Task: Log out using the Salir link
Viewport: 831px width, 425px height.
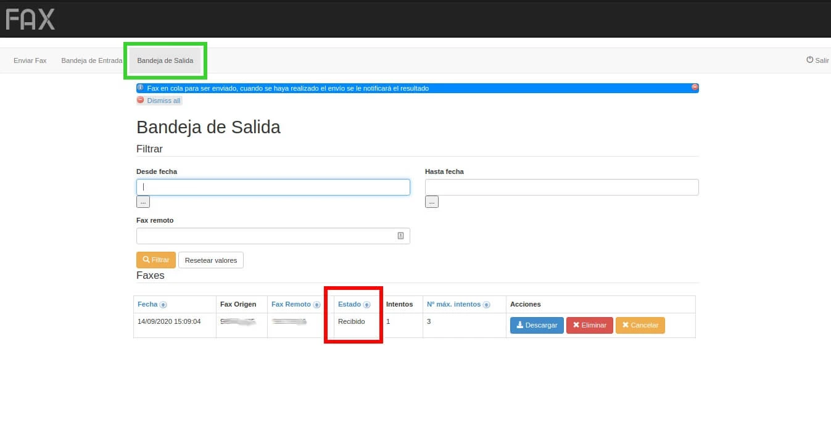Action: tap(817, 60)
